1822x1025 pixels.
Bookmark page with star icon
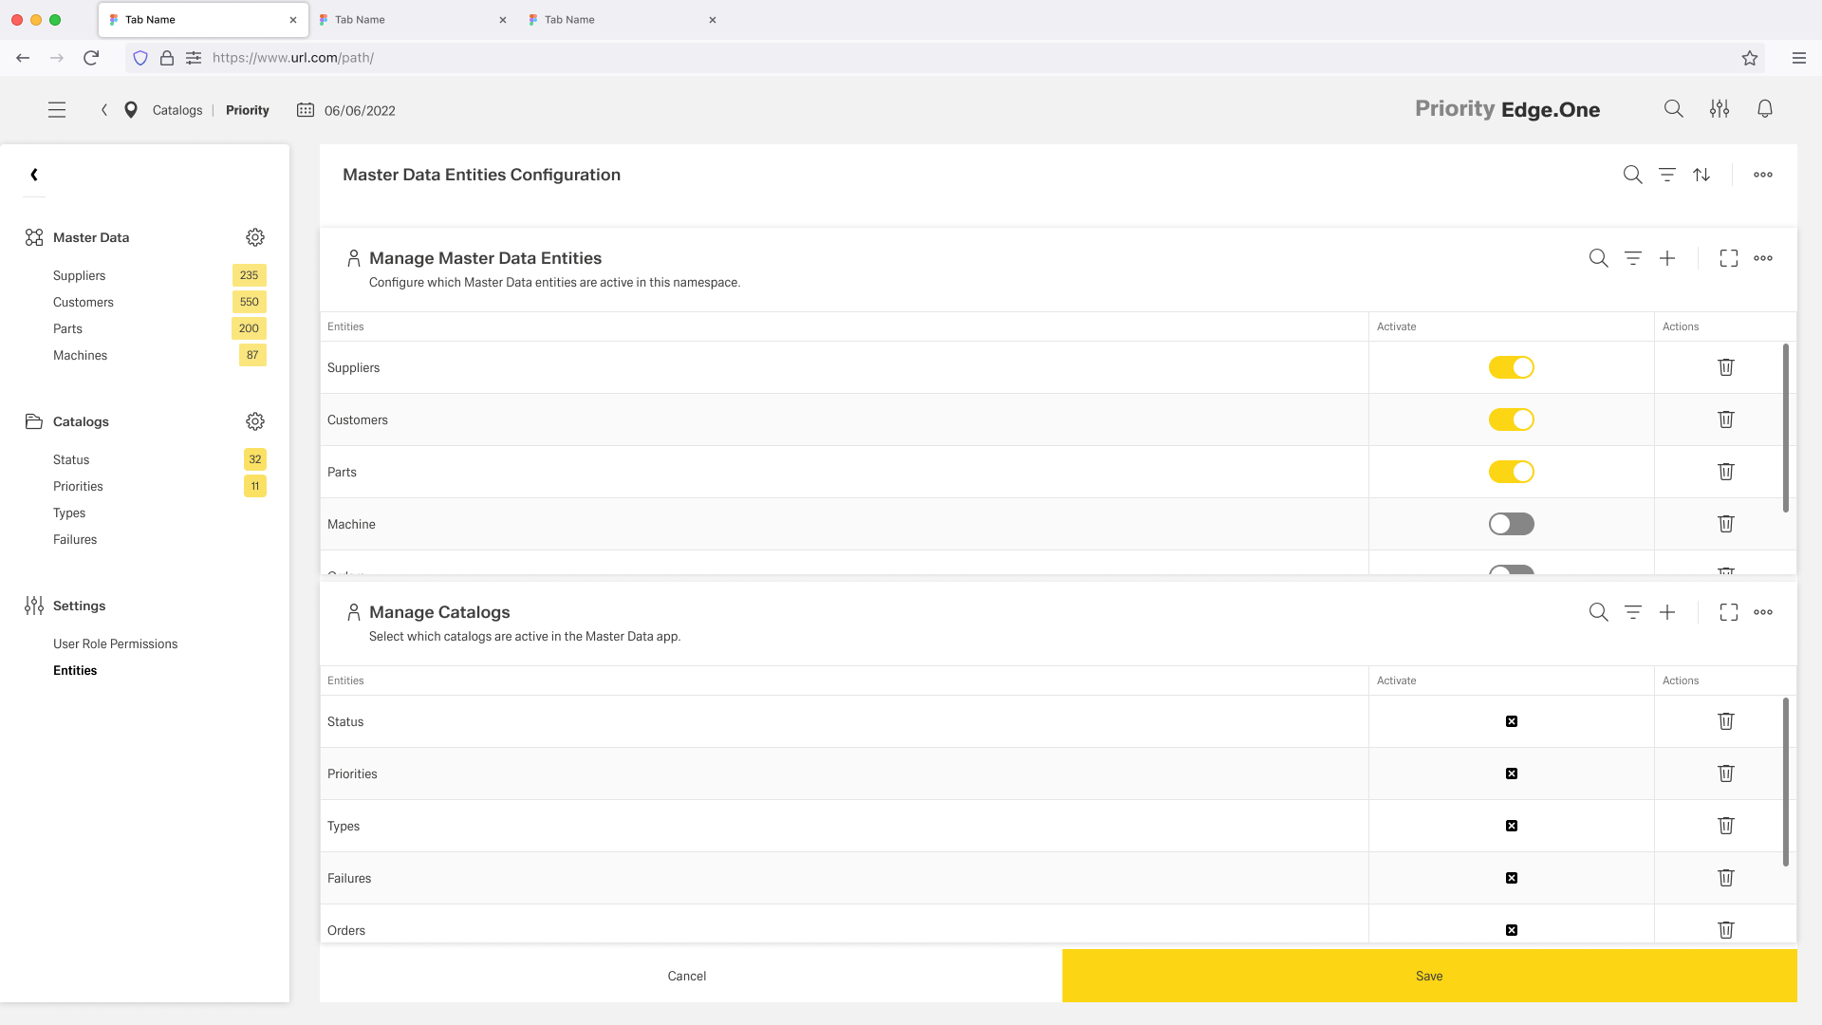click(x=1750, y=58)
